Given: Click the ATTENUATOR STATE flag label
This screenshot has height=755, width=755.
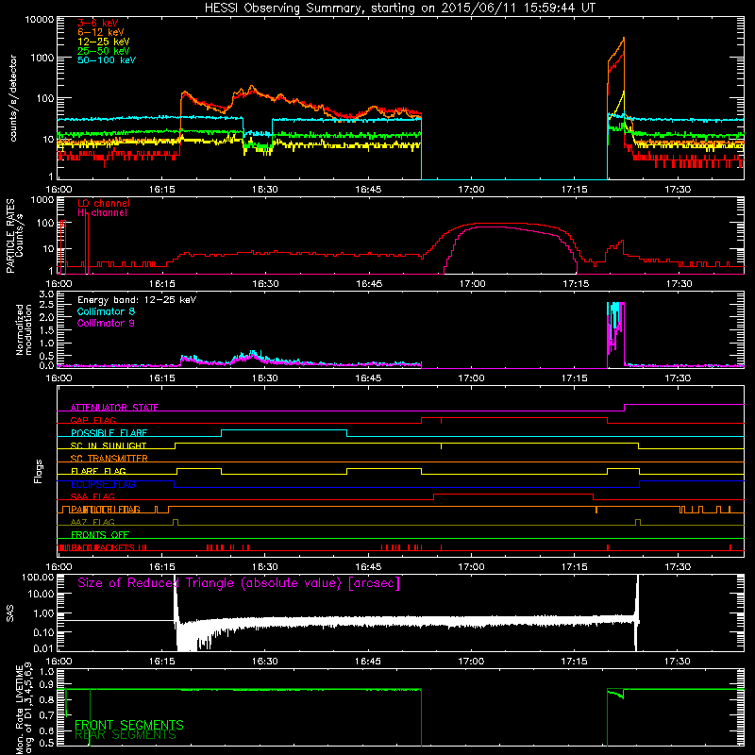Looking at the screenshot, I should click(114, 408).
